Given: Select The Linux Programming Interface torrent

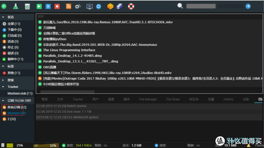Looking at the screenshot, I should tap(69, 50).
